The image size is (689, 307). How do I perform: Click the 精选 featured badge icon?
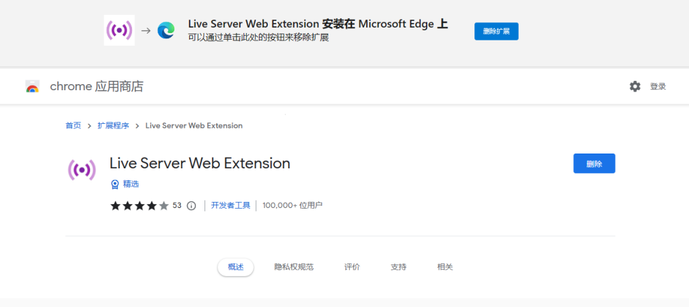pyautogui.click(x=114, y=184)
